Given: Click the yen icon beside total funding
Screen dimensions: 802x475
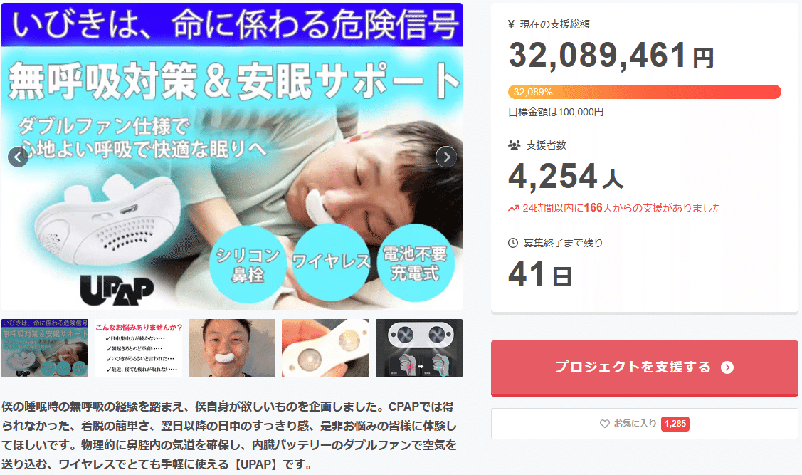Looking at the screenshot, I should pyautogui.click(x=511, y=24).
